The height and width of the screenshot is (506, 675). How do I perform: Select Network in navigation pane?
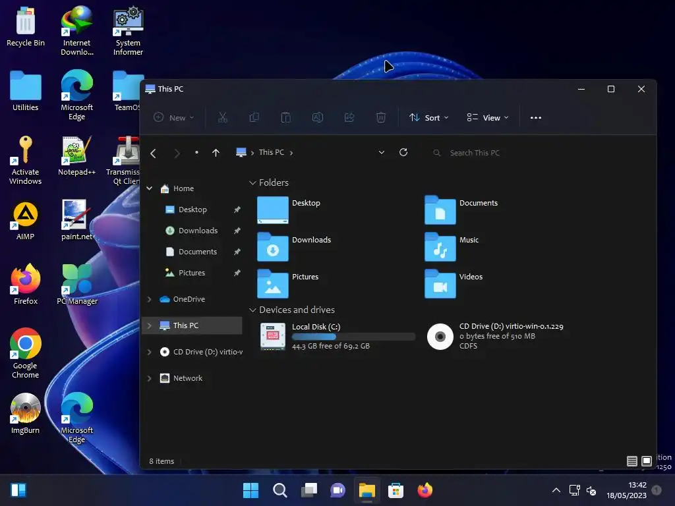click(181, 378)
